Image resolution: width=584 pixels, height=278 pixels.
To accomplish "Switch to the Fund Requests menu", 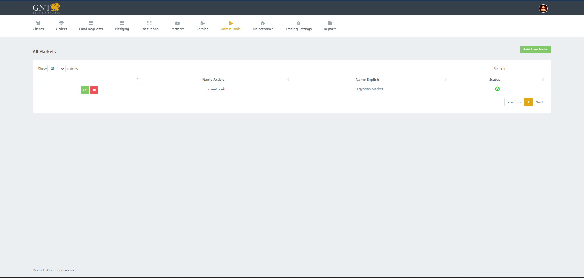I will [x=91, y=26].
